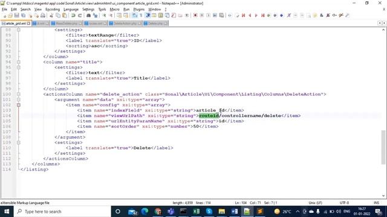The height and width of the screenshot is (217, 387).
Task: Toggle file monitoring (eye icon) in toolbar
Action: click(x=187, y=16)
